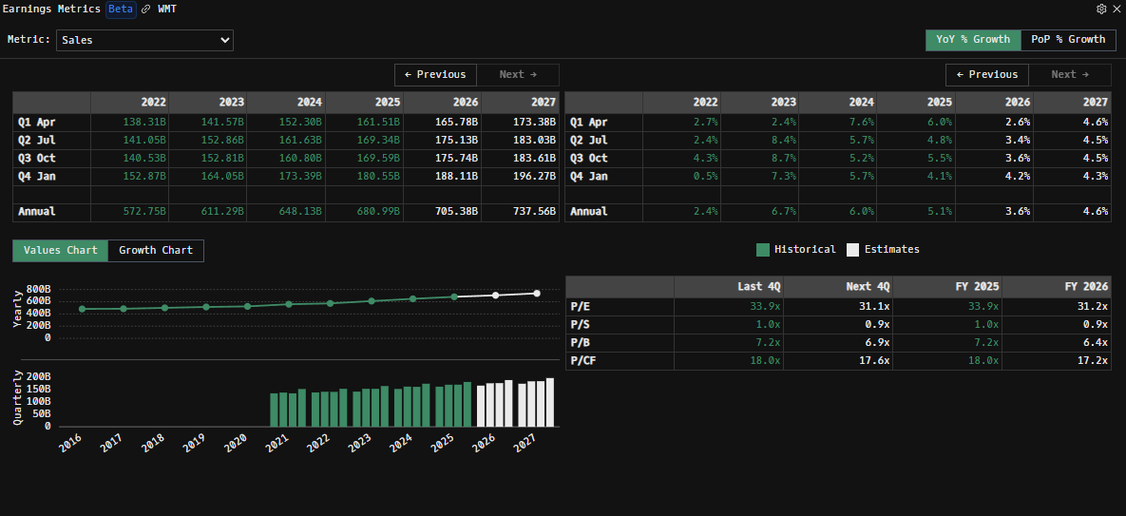Click Previous above the sales values table

coord(435,75)
